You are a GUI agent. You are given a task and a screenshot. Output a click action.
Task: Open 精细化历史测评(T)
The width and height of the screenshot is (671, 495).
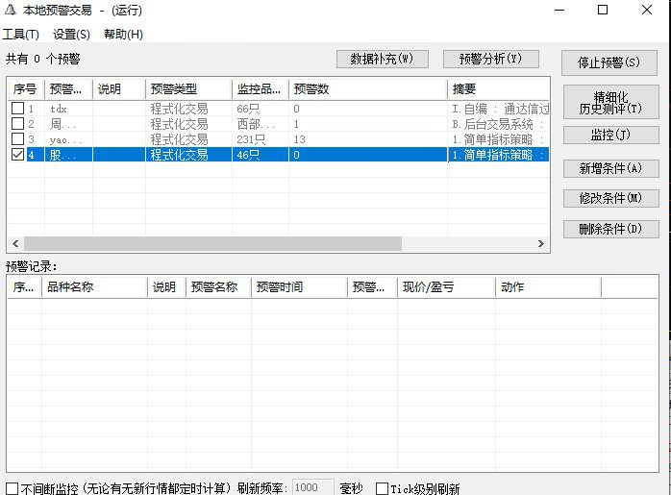coord(611,102)
